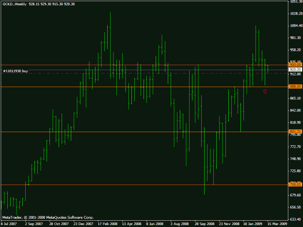Click the 772.70 price axis label
The image size is (303, 227).
coord(296,147)
